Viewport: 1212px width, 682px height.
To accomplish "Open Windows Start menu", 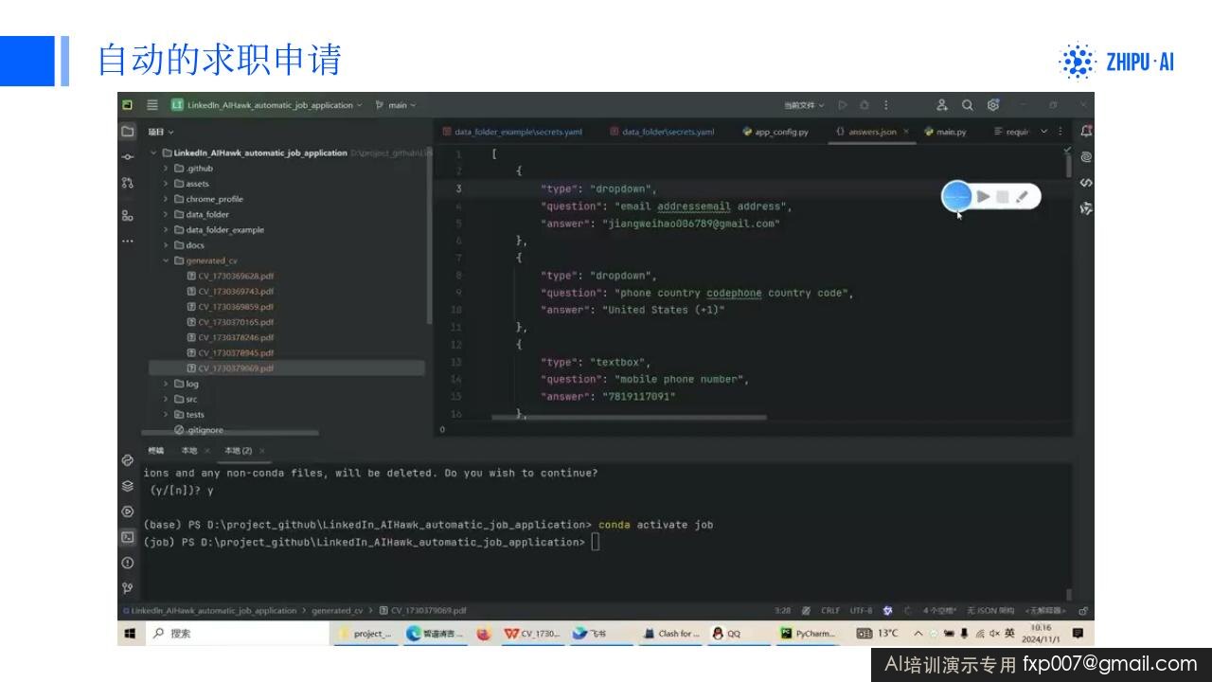I will (130, 633).
